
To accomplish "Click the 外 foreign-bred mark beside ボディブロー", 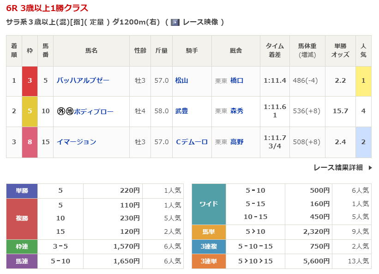I will pos(61,111).
